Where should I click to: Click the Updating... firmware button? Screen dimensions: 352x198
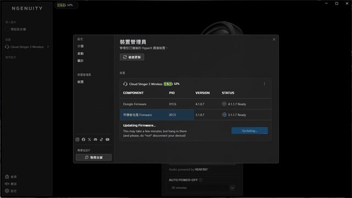(250, 131)
